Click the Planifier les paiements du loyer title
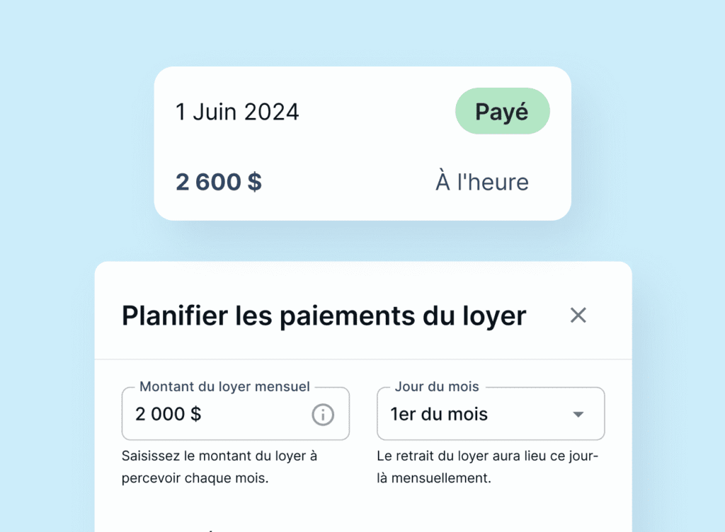Image resolution: width=725 pixels, height=532 pixels. coord(324,316)
